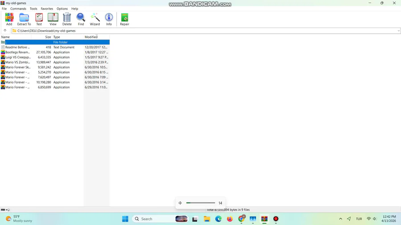This screenshot has height=225, width=401.
Task: Click the drive and key status bar icon
Action: click(5, 210)
